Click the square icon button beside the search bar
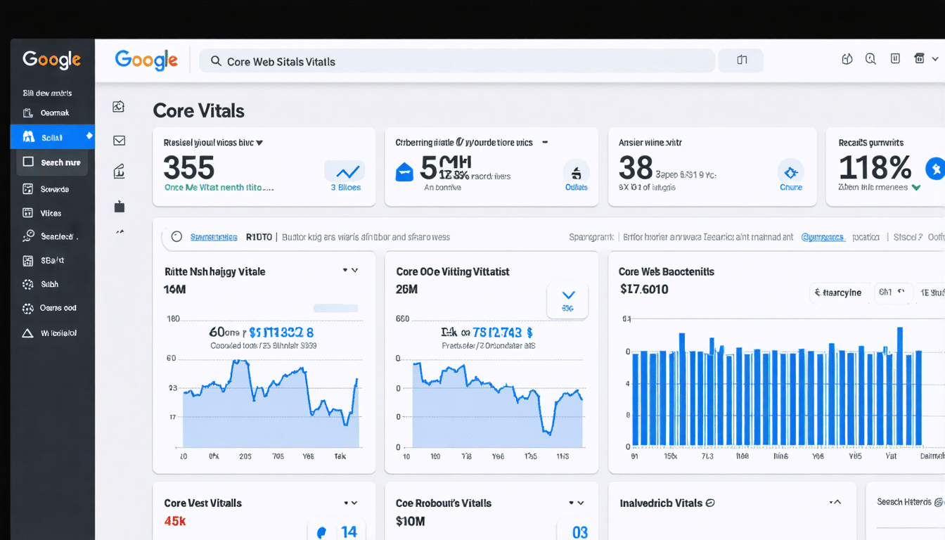Screen dimensions: 945x540 click(x=741, y=60)
